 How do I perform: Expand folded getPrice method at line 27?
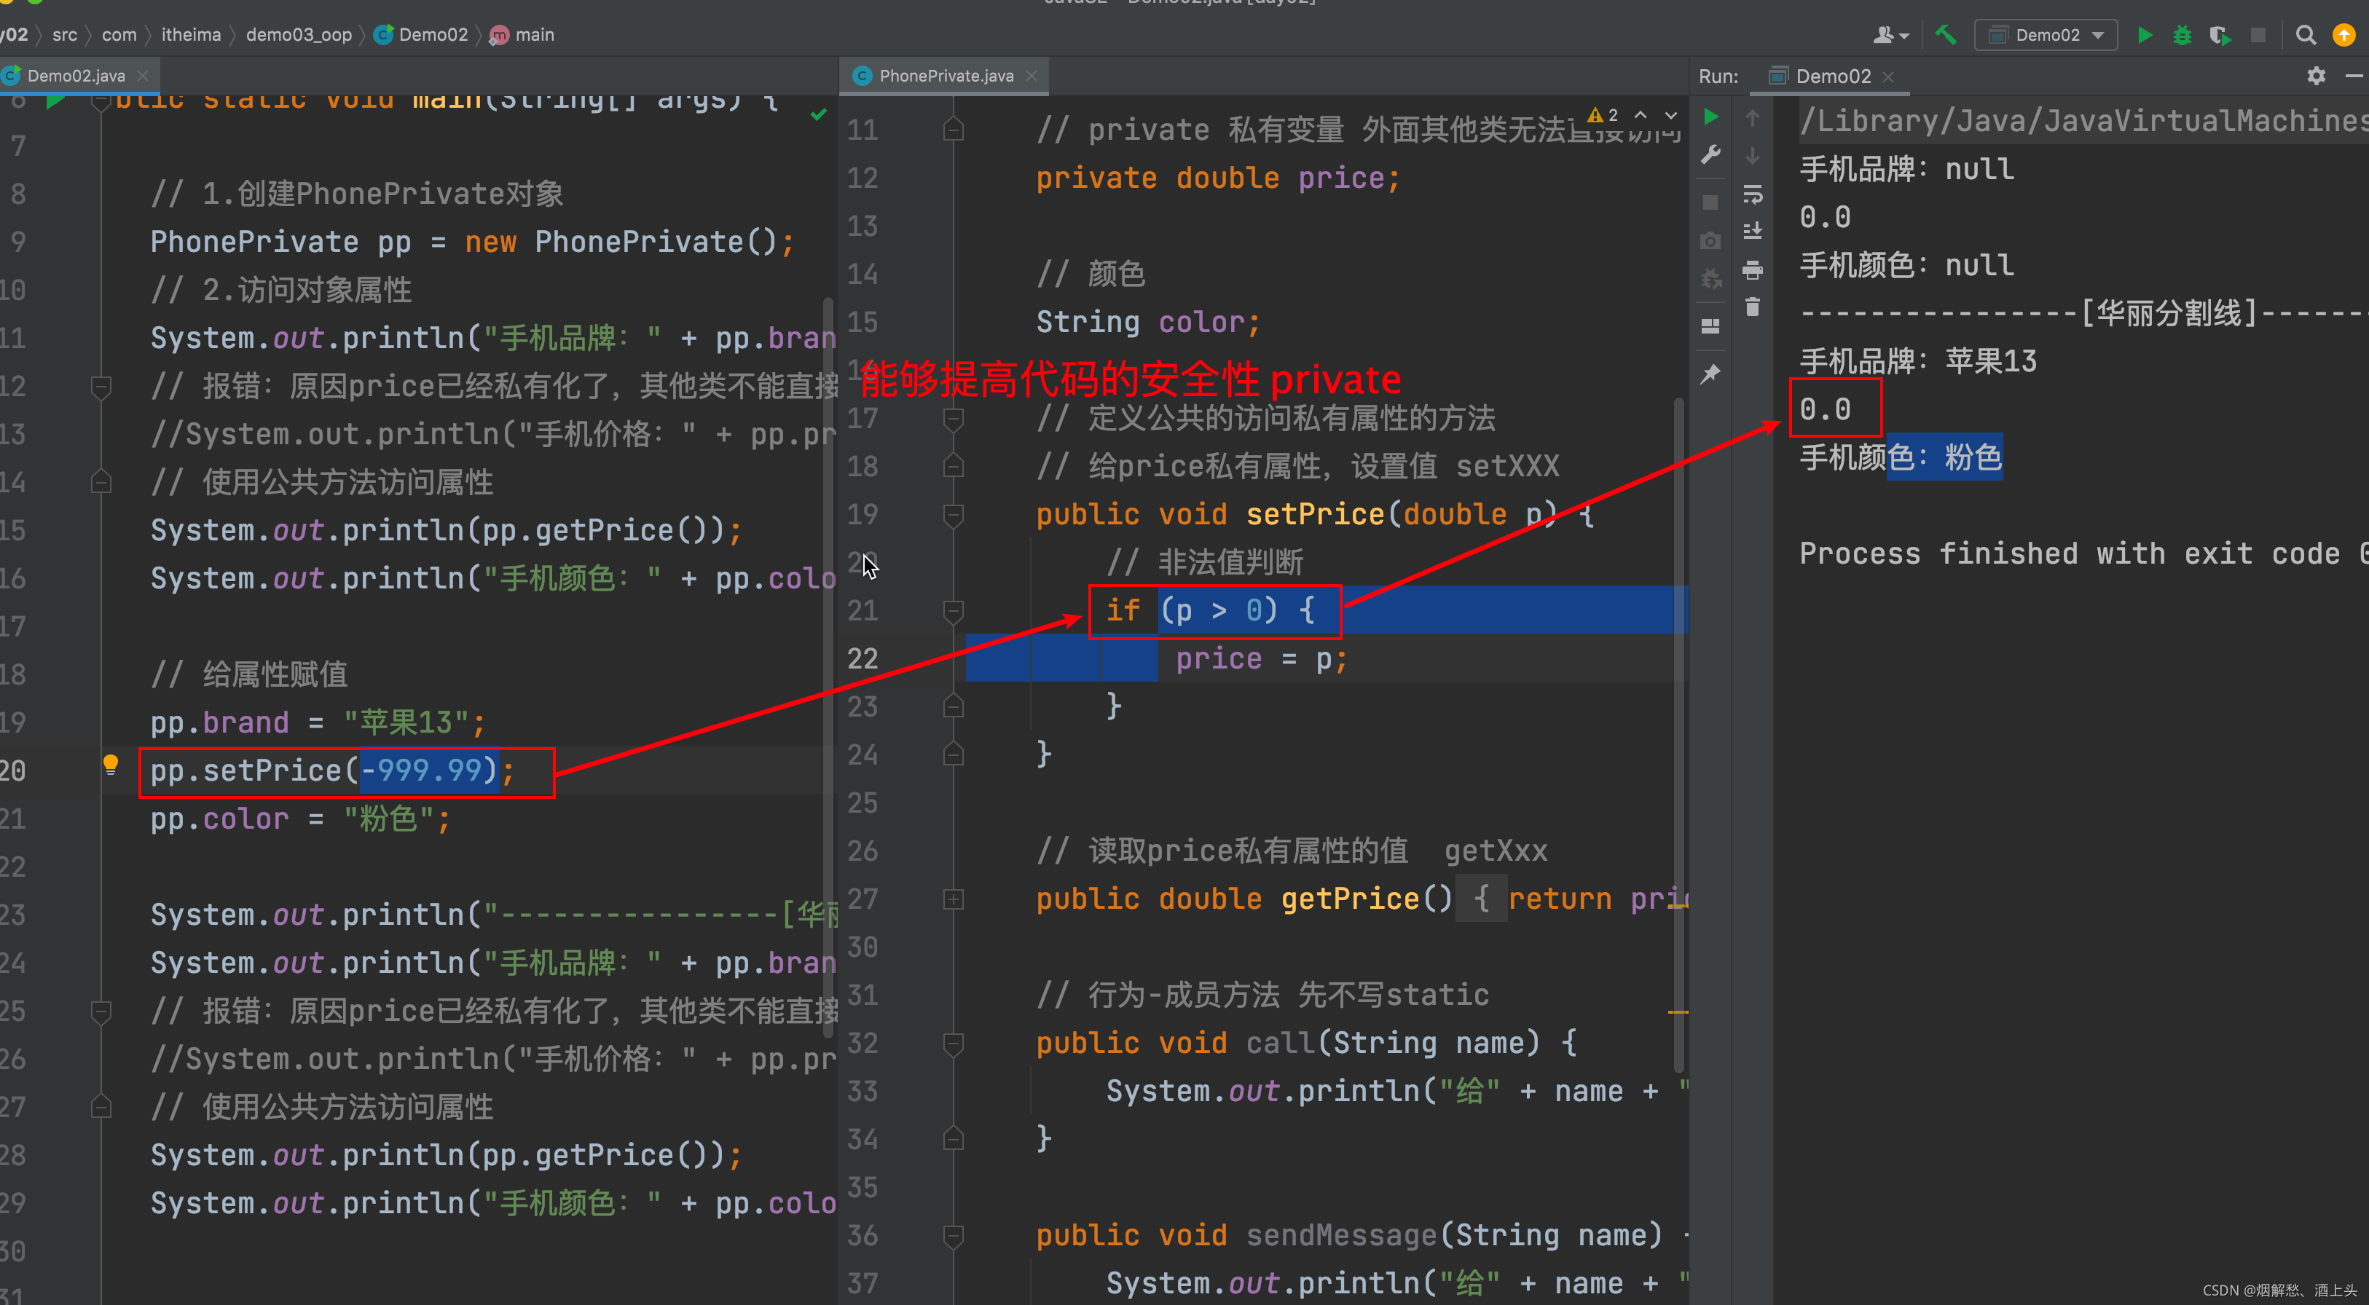954,899
